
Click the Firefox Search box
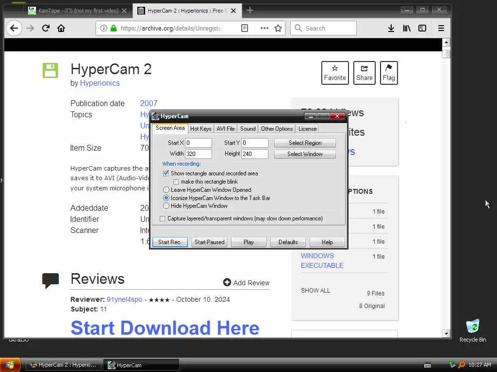tap(323, 28)
